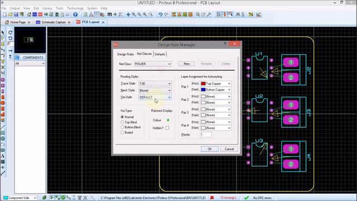Click the rotation angle input field
This screenshot has height=201, width=357.
pos(11,44)
